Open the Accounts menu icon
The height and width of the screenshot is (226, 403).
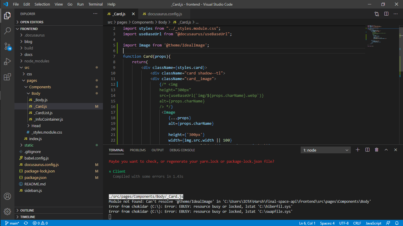pos(7,196)
